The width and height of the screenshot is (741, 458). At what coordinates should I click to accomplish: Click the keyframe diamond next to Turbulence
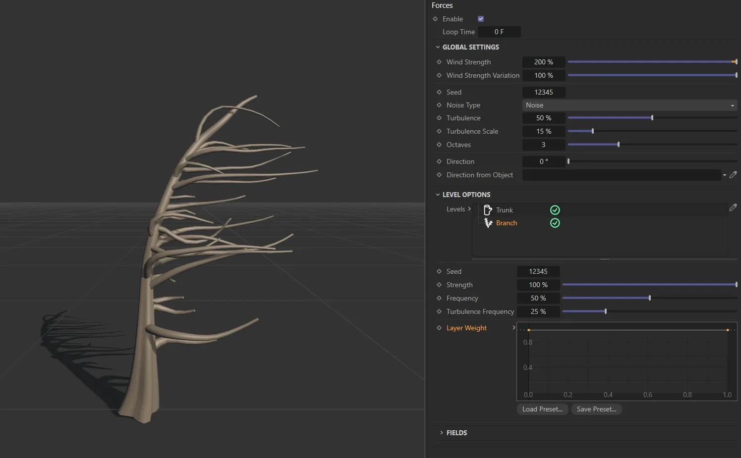tap(439, 118)
